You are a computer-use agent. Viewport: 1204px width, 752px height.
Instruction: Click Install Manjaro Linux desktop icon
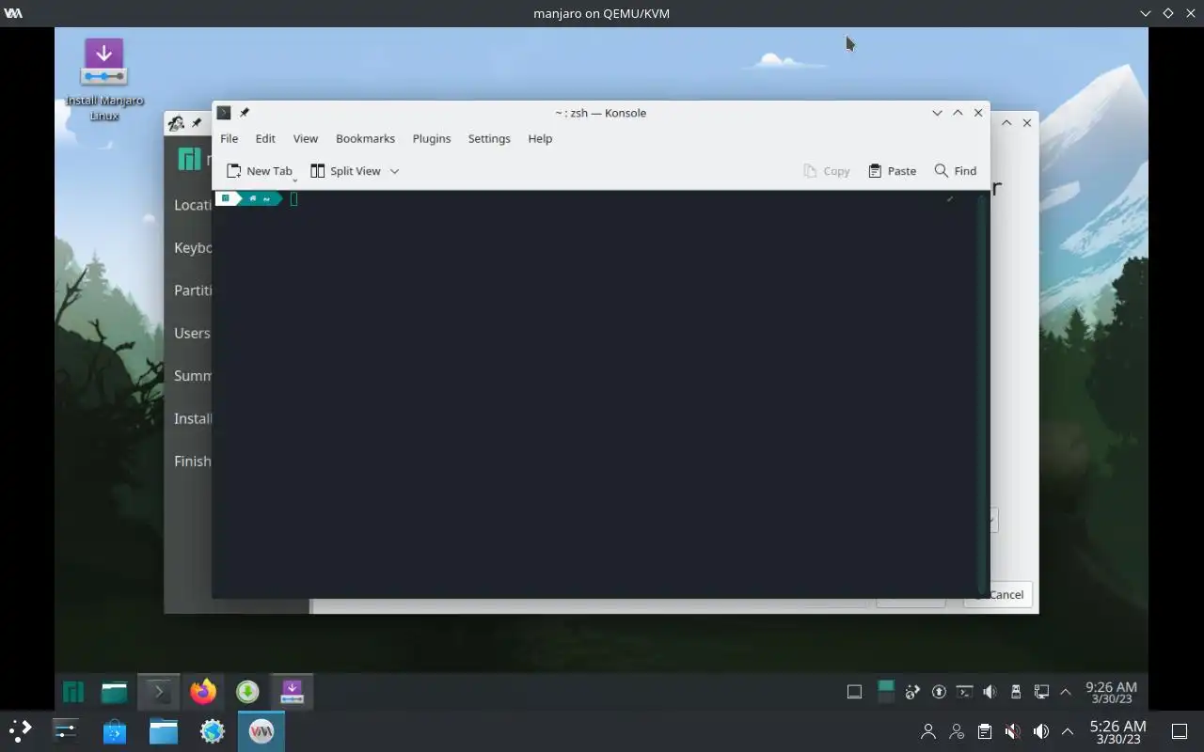click(x=104, y=79)
